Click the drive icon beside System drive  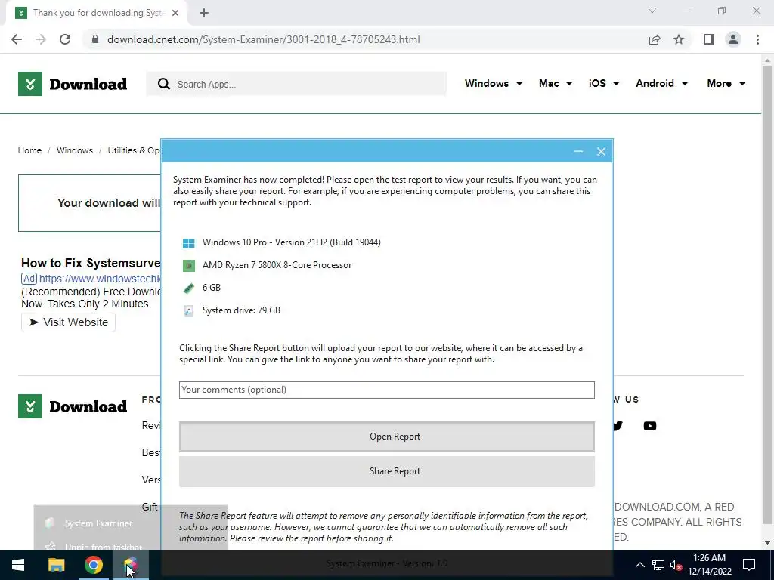click(188, 310)
